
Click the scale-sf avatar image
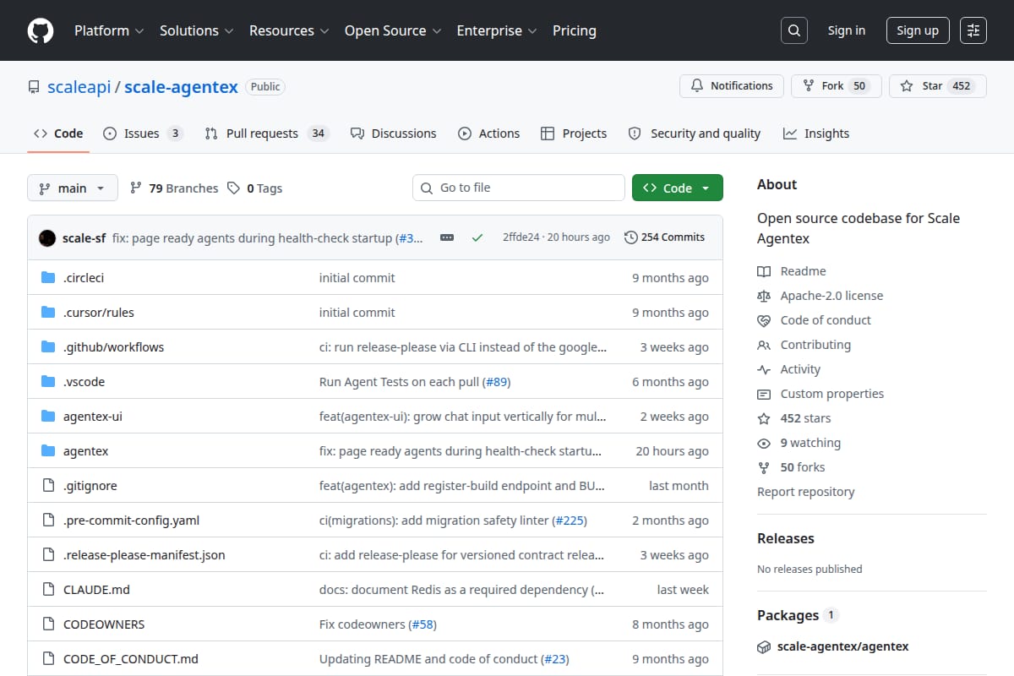(x=47, y=237)
